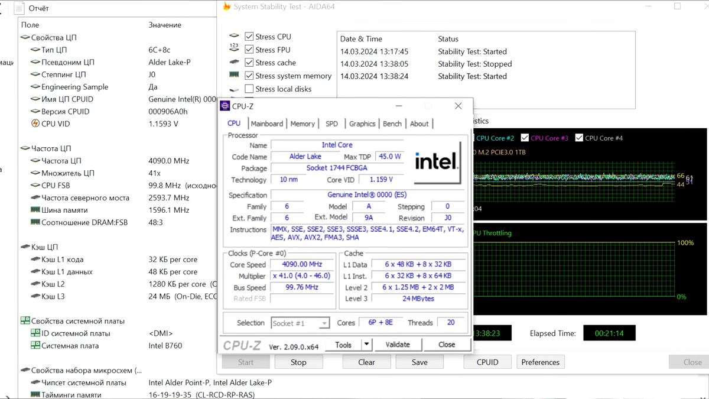Open the About tab in CPU-Z
Viewport: 709px width, 399px height.
(419, 124)
